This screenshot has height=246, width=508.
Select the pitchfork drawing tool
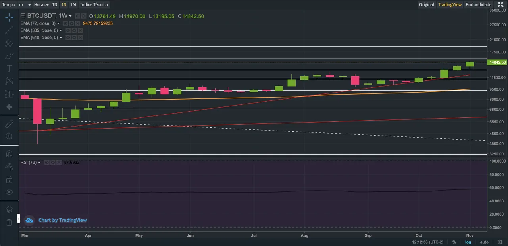click(x=9, y=43)
